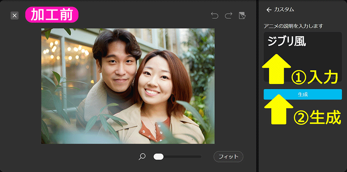Go back using the left arrow icon
This screenshot has height=172, width=347.
tap(269, 10)
